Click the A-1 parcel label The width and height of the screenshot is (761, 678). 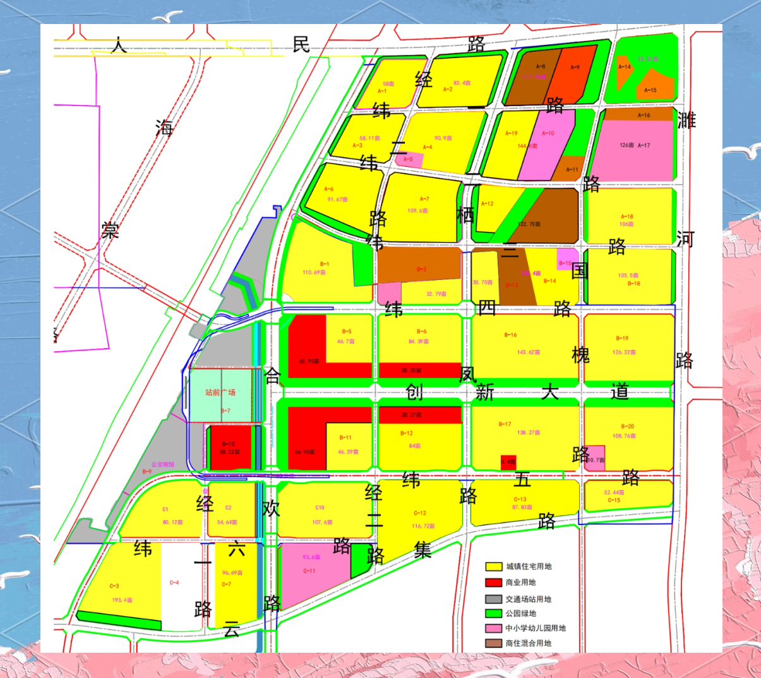382,91
